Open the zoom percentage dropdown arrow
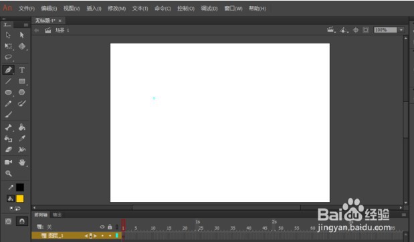The height and width of the screenshot is (242, 414). click(401, 30)
